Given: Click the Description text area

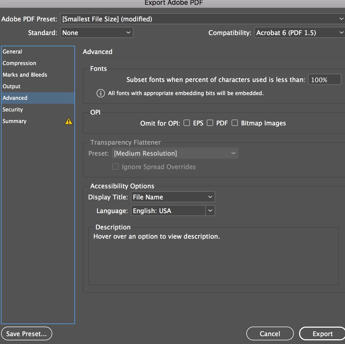Looking at the screenshot, I should pos(213,256).
